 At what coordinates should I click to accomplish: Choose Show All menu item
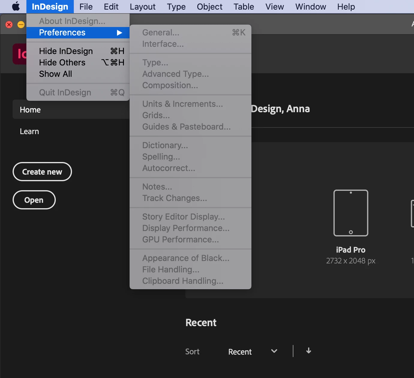[x=78, y=74]
